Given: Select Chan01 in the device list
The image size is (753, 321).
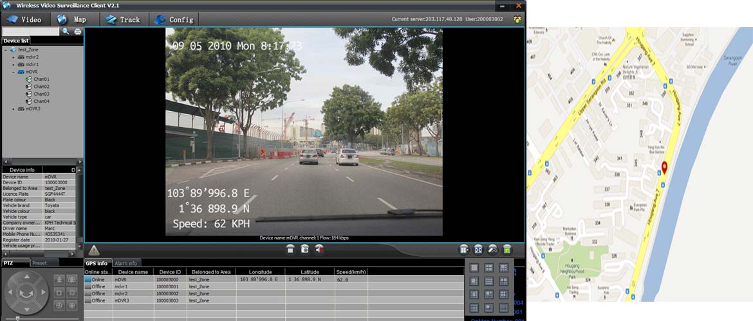Looking at the screenshot, I should click(41, 80).
